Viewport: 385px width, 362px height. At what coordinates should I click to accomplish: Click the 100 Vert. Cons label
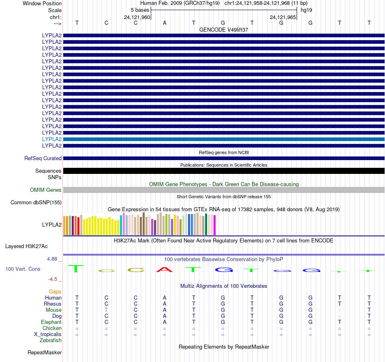pos(23,269)
